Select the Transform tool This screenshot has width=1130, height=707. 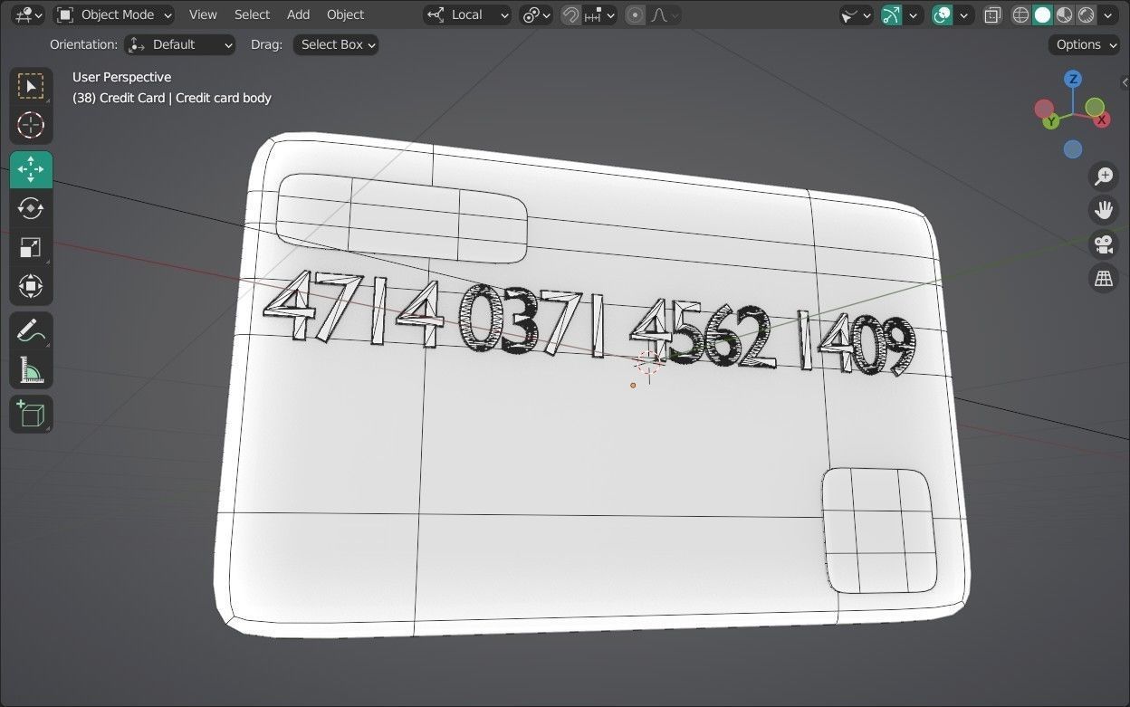[x=31, y=286]
